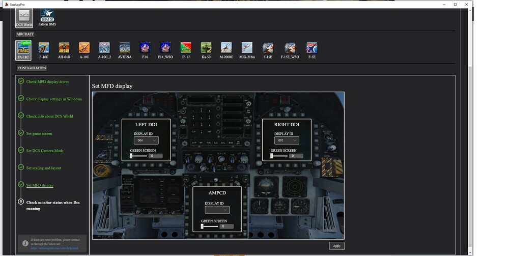Adjust AMPCD green screen slider
Viewport: 509px width, 256px height.
pyautogui.click(x=209, y=226)
